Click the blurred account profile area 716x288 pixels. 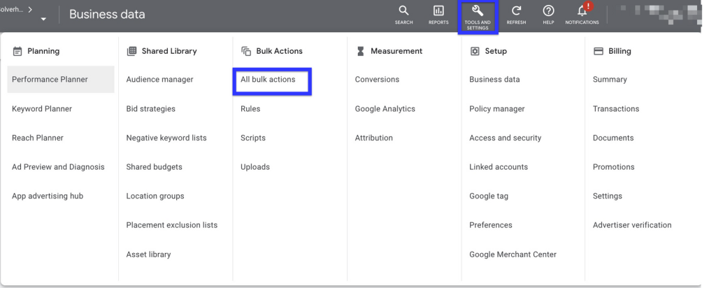tap(660, 15)
